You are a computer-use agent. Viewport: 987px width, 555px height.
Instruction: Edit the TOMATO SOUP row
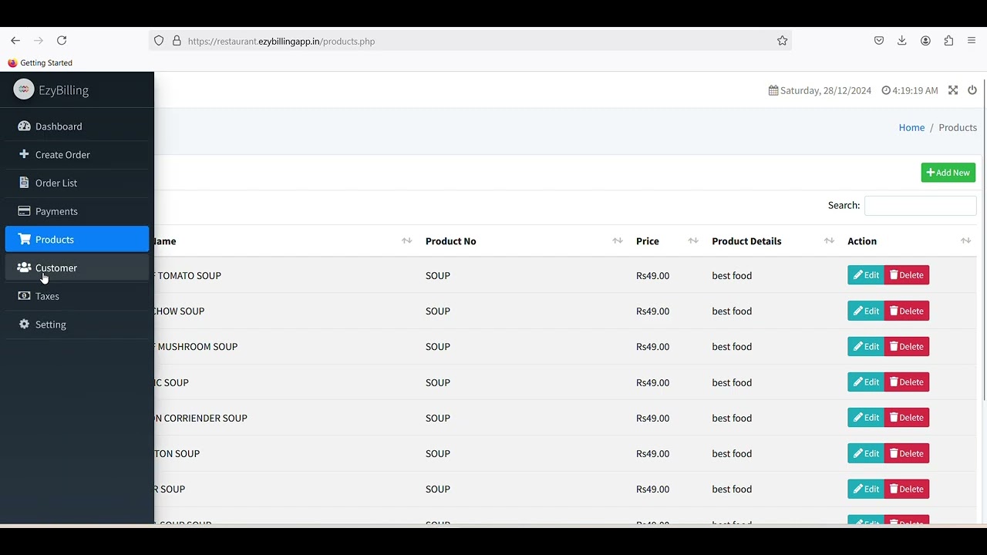[866, 275]
